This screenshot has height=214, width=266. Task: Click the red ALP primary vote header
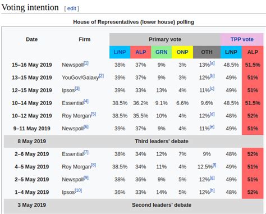click(141, 52)
